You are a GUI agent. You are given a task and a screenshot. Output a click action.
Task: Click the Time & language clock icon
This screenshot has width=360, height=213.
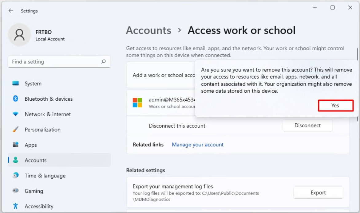click(x=15, y=175)
